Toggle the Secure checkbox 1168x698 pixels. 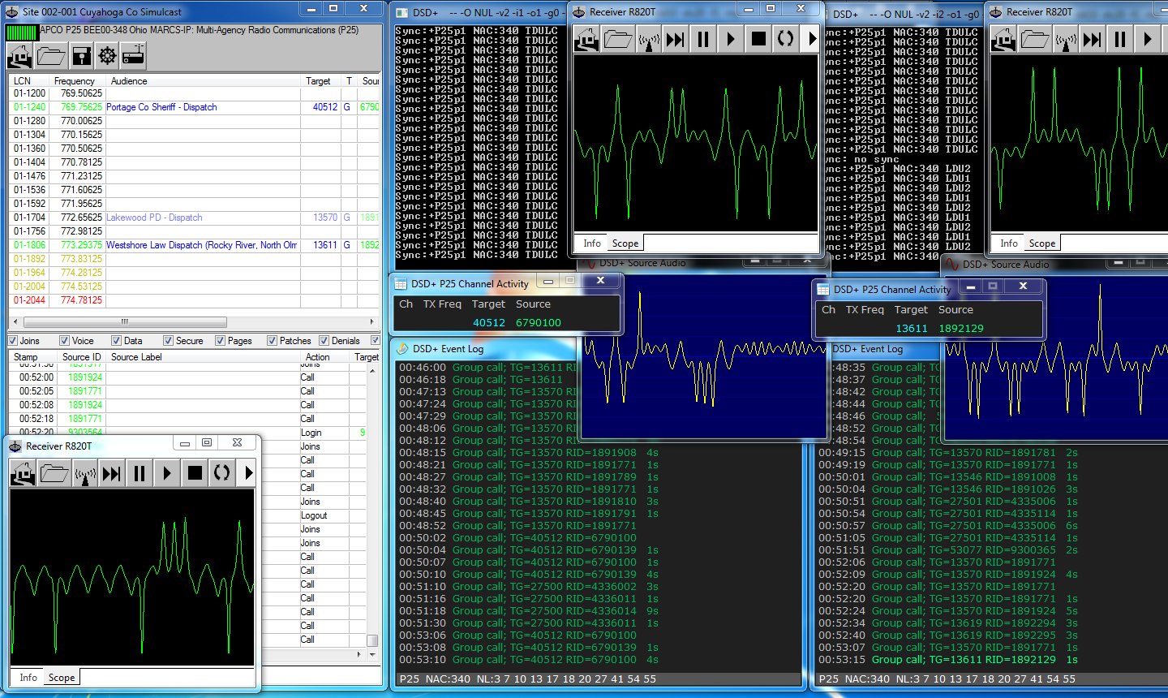click(x=169, y=341)
